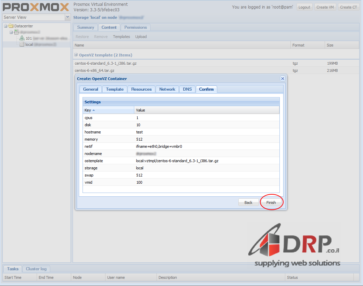This screenshot has width=363, height=286.
Task: Select the centos-6-x86_64.tar.gz row
Action: click(x=95, y=70)
